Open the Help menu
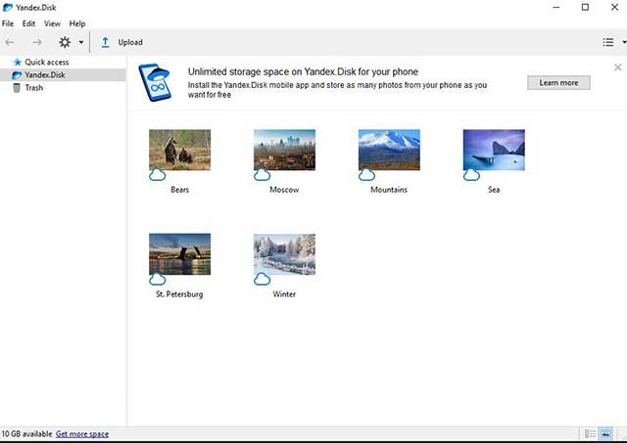 [x=77, y=23]
